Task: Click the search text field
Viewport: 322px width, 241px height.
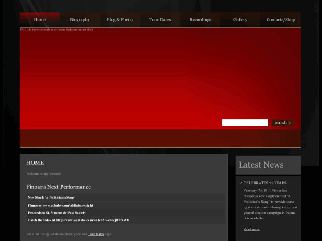Action: click(x=245, y=123)
